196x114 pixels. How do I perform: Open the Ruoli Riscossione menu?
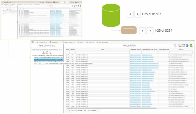[x=103, y=42]
